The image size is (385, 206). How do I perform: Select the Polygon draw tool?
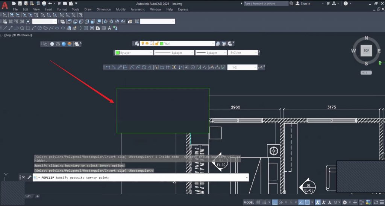point(22,28)
